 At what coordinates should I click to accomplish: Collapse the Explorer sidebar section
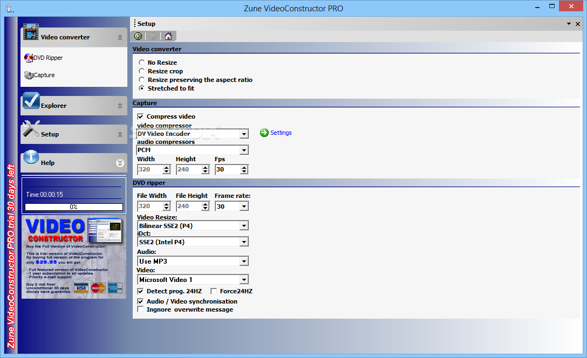point(120,106)
